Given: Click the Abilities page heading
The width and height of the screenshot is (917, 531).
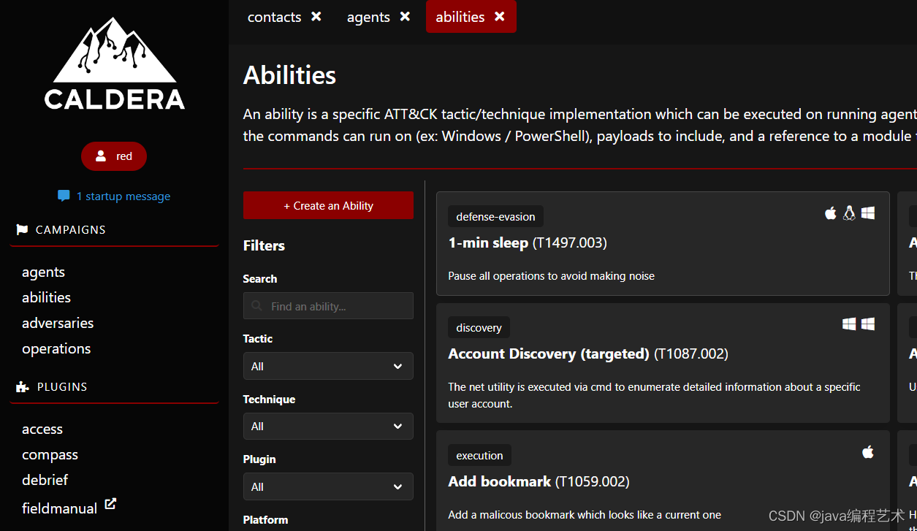Looking at the screenshot, I should [x=289, y=75].
